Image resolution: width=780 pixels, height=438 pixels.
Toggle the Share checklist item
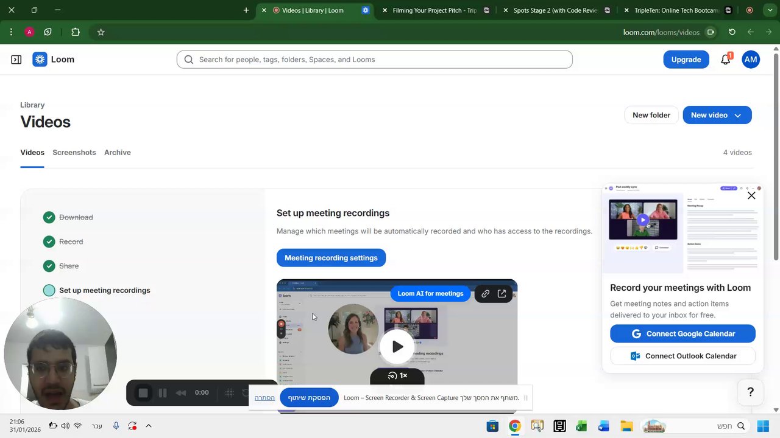[x=49, y=266]
